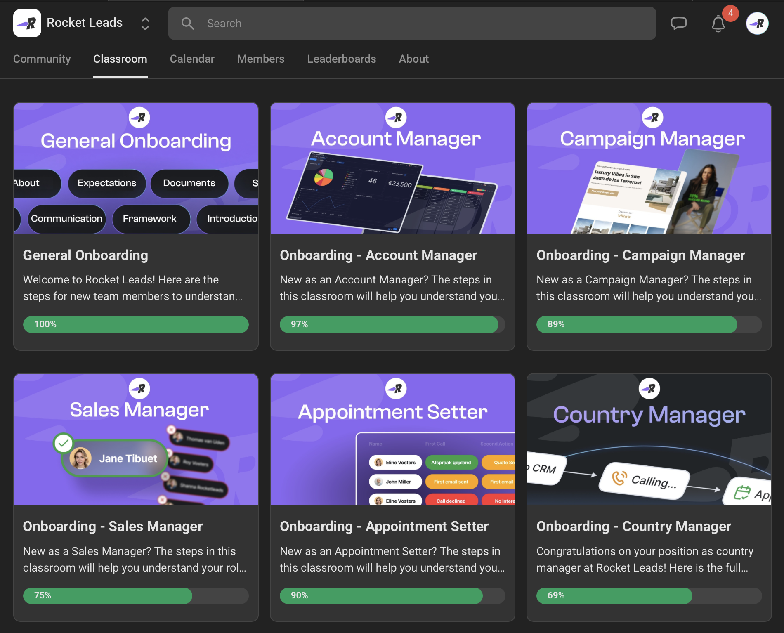The width and height of the screenshot is (784, 633).
Task: Expand the Rocket Leads community switcher
Action: (145, 24)
